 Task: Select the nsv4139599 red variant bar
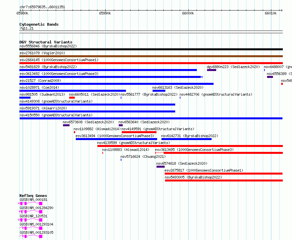(190, 146)
